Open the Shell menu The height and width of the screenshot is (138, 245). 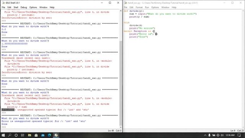(x=16, y=7)
